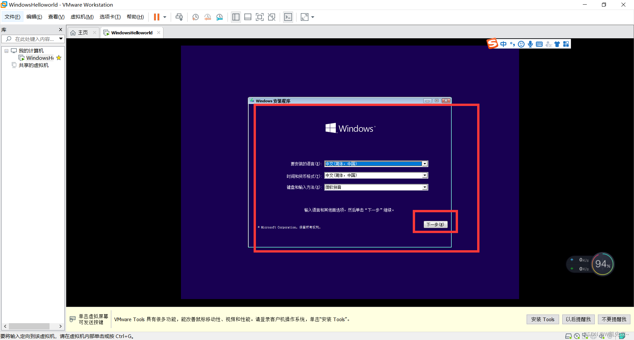Click the 不要提醒我 button

pos(614,319)
